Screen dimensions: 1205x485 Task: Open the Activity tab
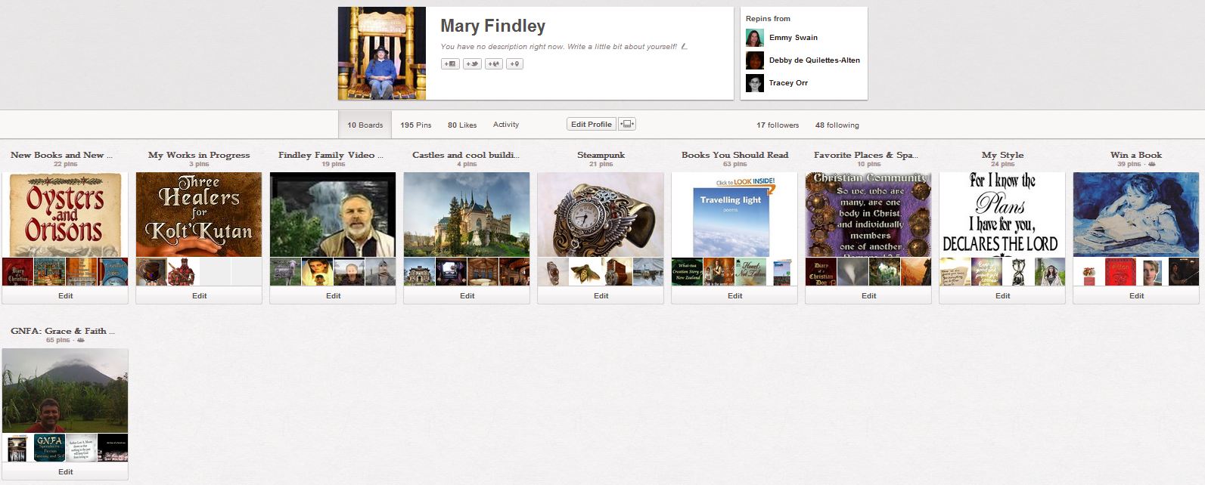pyautogui.click(x=505, y=125)
